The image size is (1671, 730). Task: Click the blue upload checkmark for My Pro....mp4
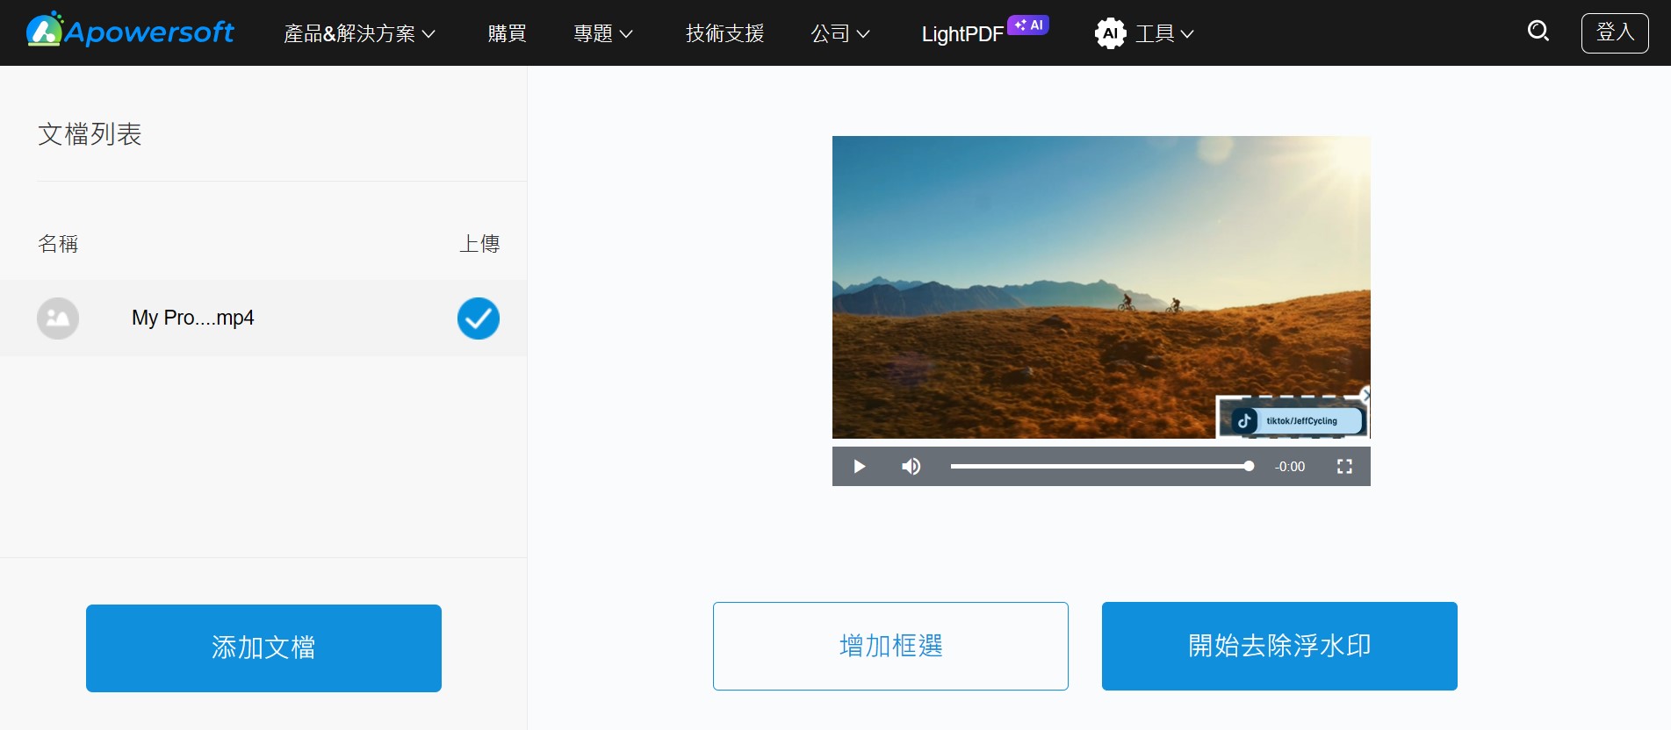[479, 318]
